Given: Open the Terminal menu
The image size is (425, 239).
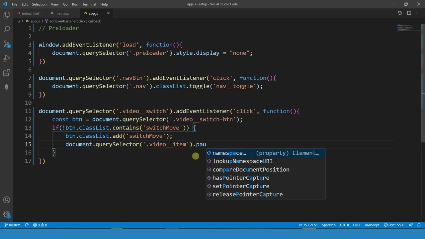Looking at the screenshot, I should click(x=89, y=4).
